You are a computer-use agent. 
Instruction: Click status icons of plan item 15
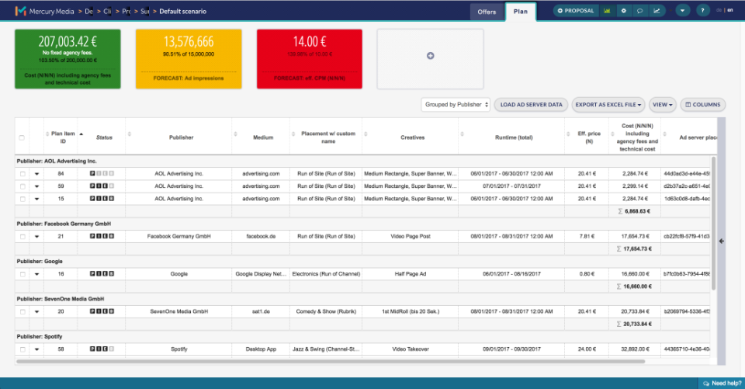[102, 198]
